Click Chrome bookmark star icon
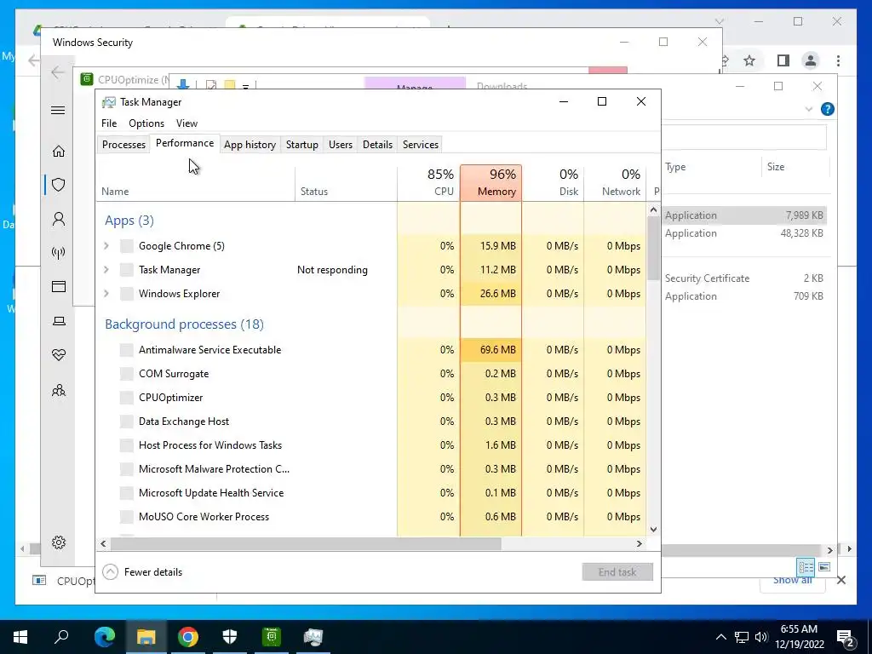 click(749, 60)
